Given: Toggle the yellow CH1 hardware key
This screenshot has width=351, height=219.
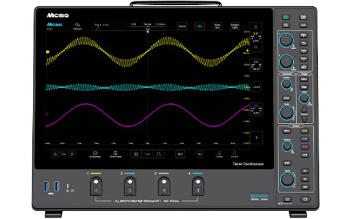Looking at the screenshot, I should point(305,131).
